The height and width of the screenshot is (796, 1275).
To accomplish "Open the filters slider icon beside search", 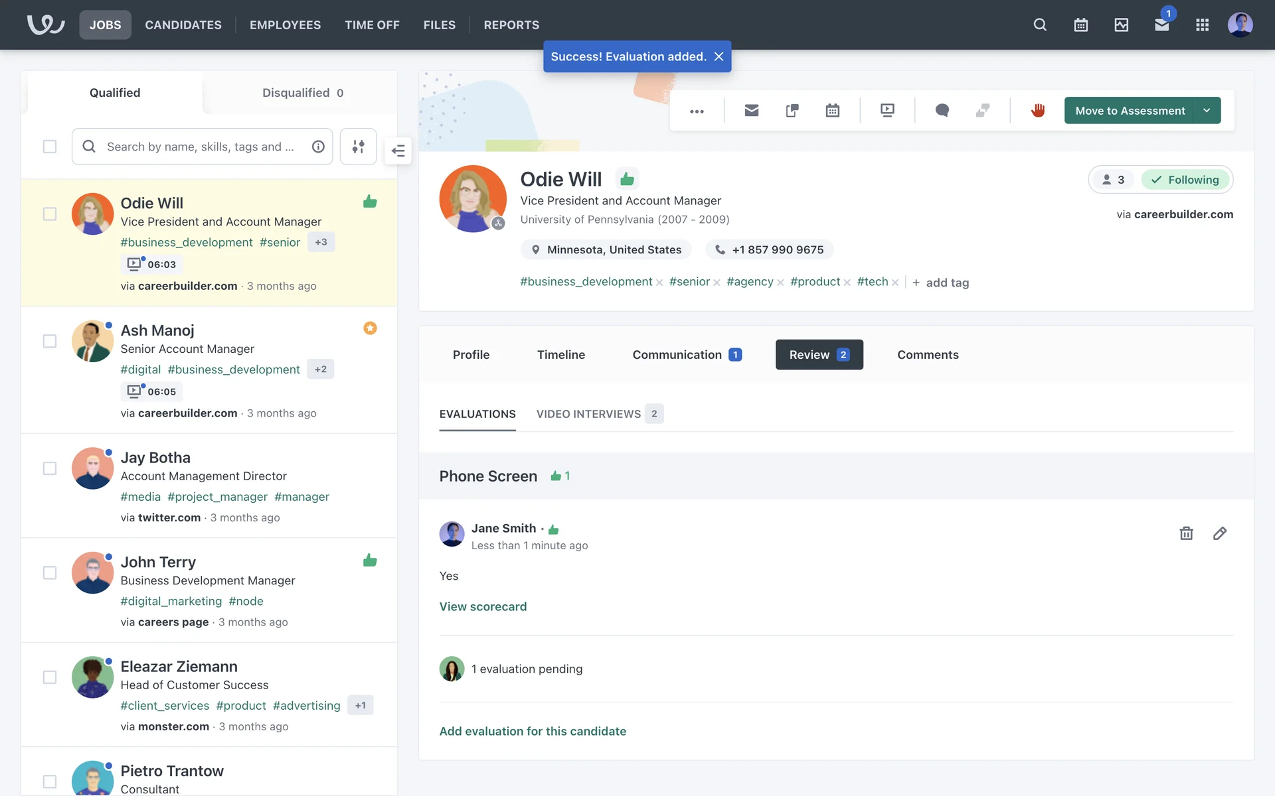I will point(358,147).
